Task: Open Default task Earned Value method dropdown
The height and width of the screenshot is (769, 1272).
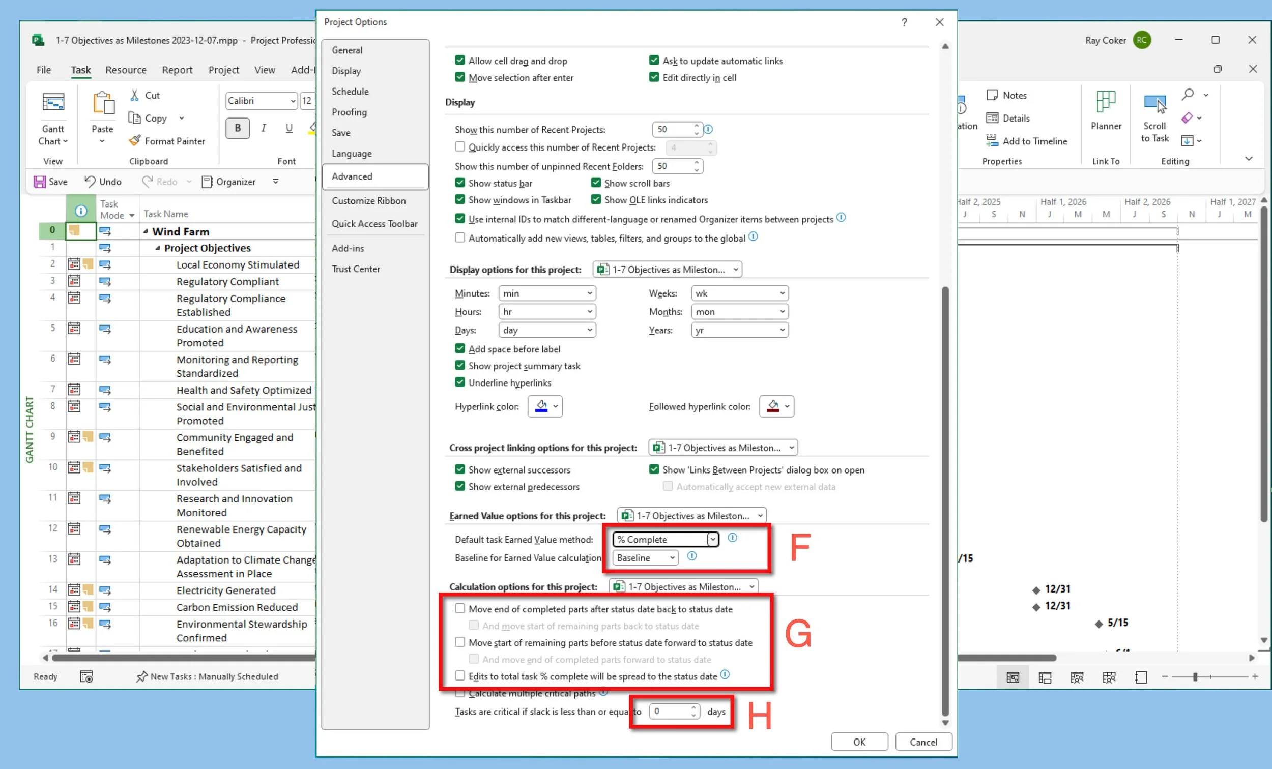Action: 666,539
